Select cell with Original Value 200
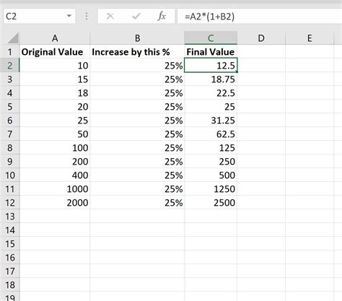Image resolution: width=342 pixels, height=301 pixels. [55, 162]
